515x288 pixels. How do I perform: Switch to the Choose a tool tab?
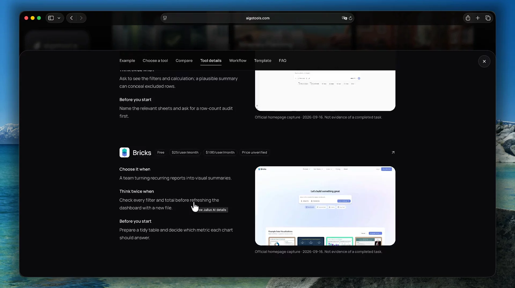point(155,61)
